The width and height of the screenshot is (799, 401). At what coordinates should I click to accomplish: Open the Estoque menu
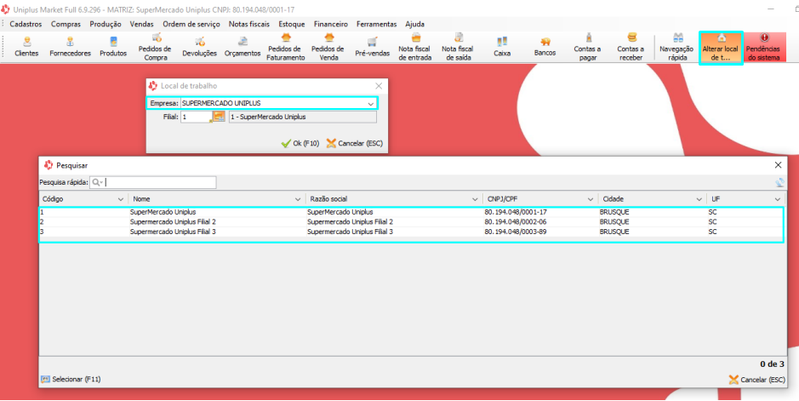tap(292, 24)
